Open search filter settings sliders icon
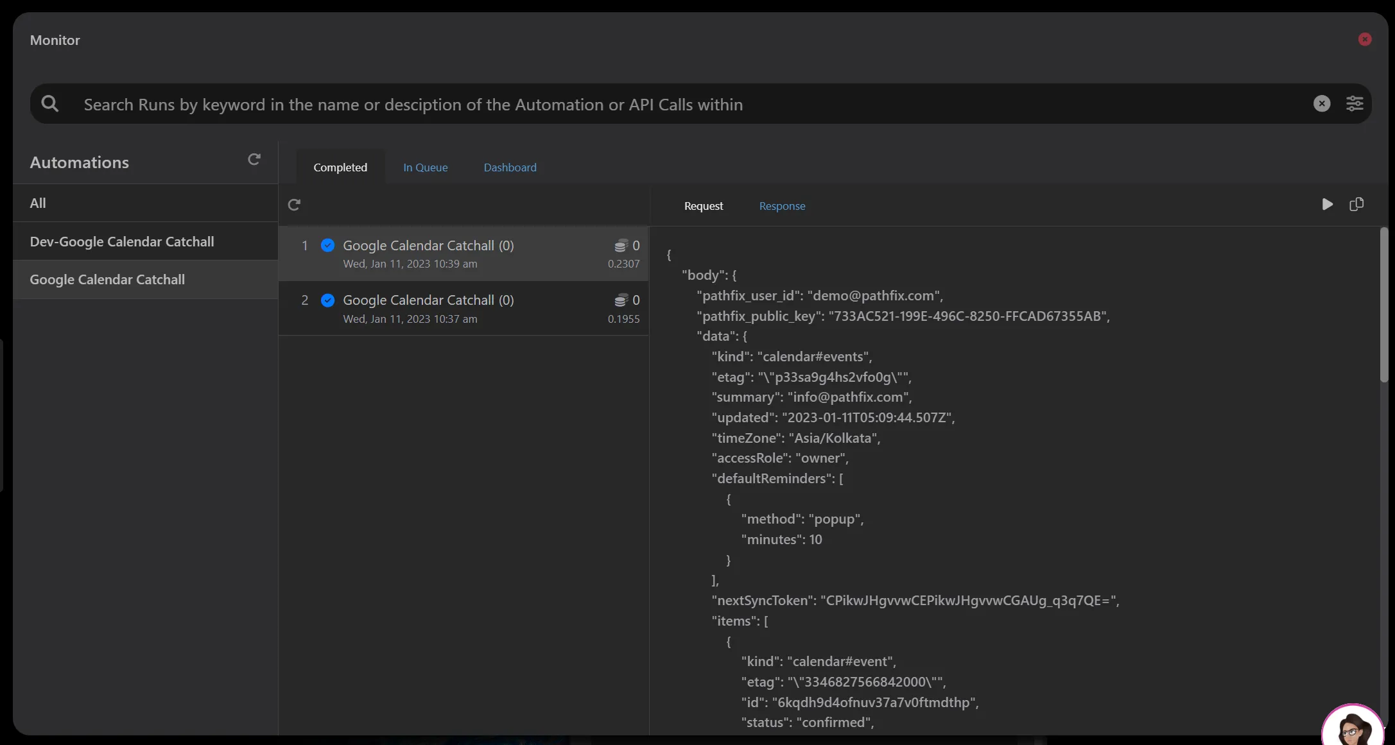Screen dimensions: 1395x745 [1355, 103]
